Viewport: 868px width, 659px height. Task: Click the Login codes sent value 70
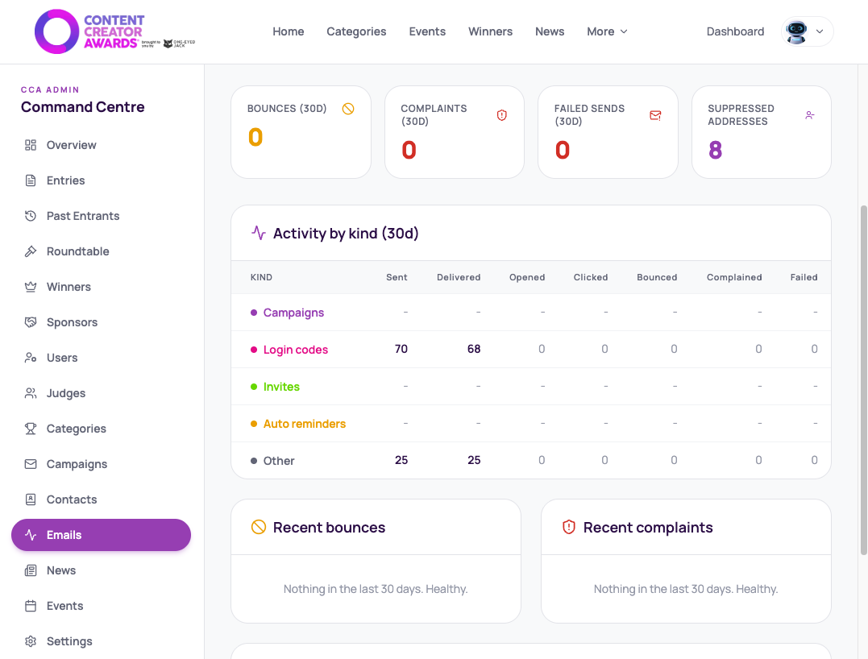pos(401,349)
